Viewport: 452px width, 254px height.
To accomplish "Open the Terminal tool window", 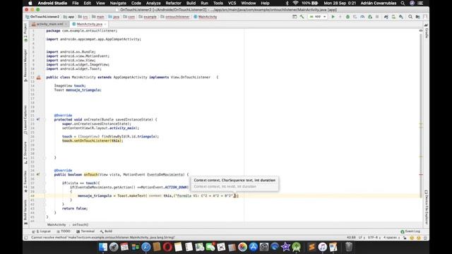I will tap(85, 231).
